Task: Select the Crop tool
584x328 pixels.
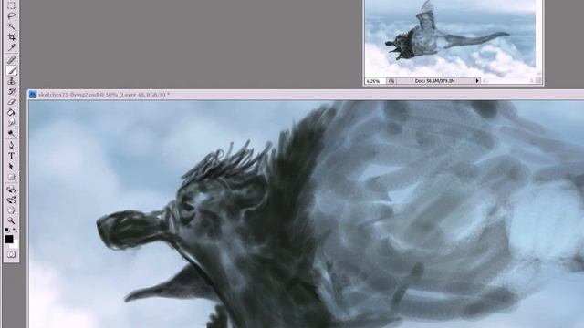Action: [x=12, y=37]
